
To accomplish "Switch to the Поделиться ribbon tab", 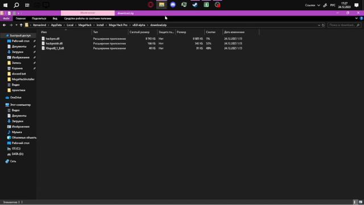I will coord(39,18).
